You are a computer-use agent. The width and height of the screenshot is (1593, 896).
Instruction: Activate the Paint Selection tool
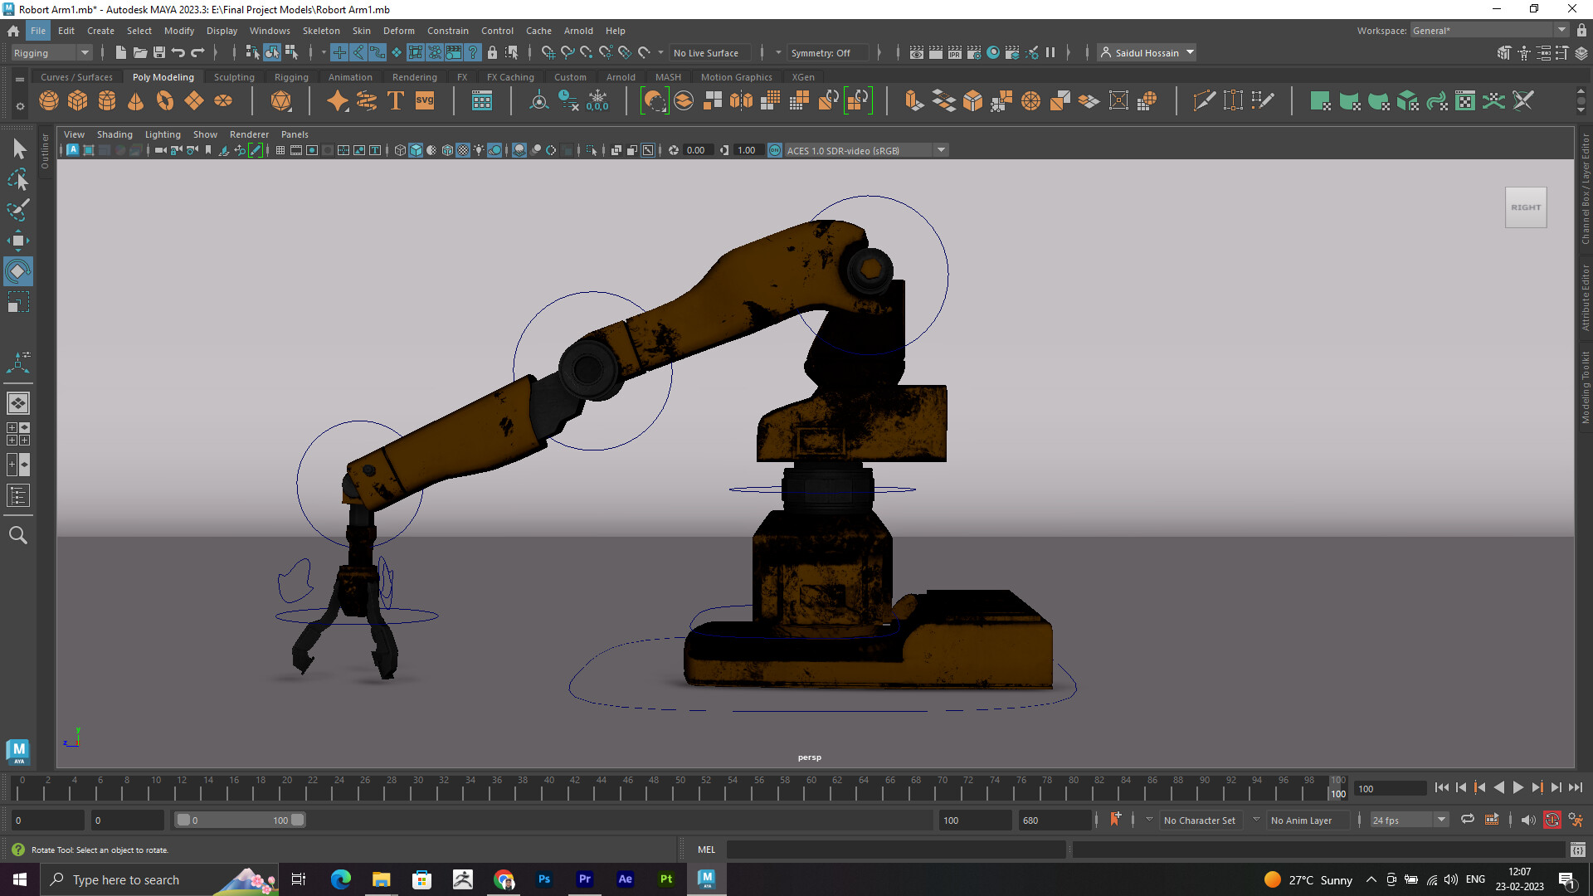[x=17, y=210]
